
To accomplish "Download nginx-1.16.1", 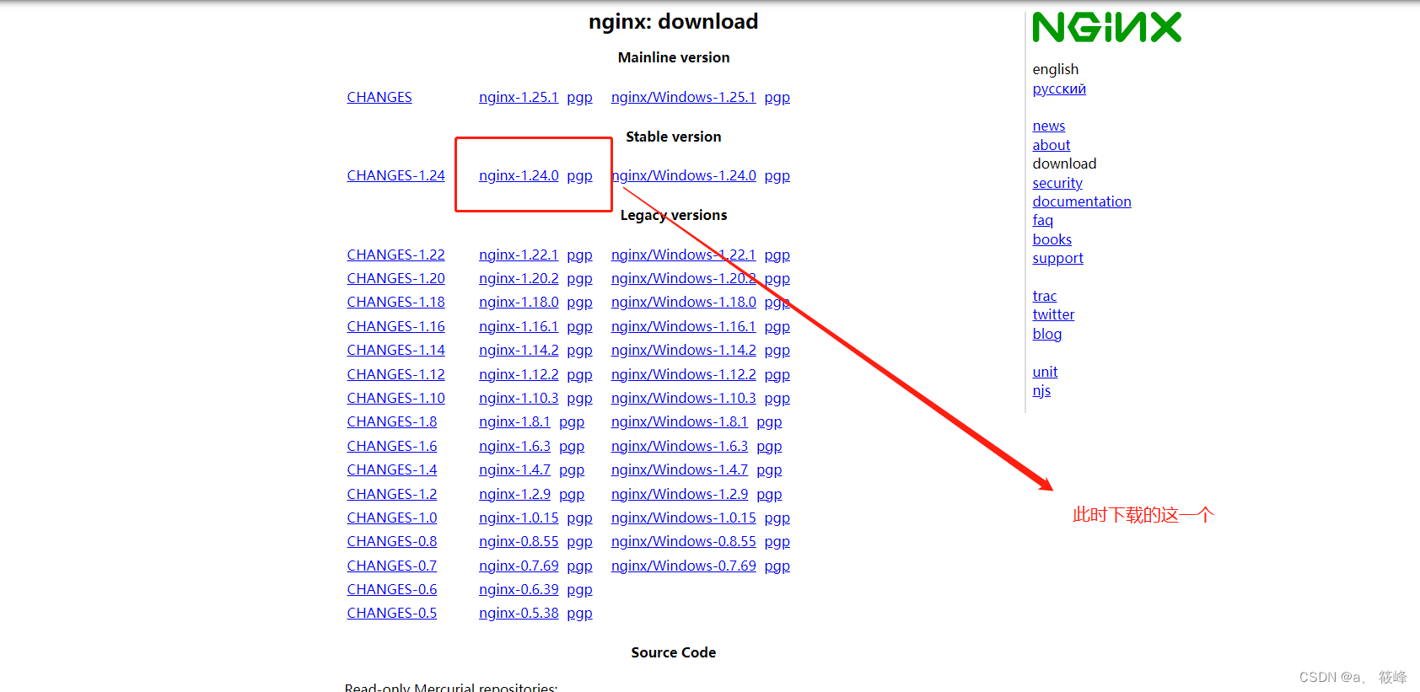I will [x=519, y=326].
